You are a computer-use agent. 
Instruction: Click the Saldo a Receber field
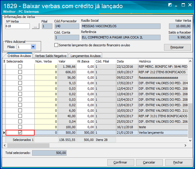click(180, 37)
